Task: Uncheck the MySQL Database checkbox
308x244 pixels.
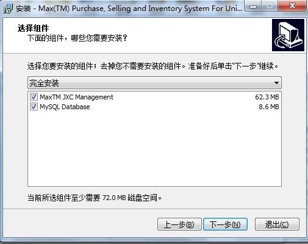Action: [x=34, y=107]
